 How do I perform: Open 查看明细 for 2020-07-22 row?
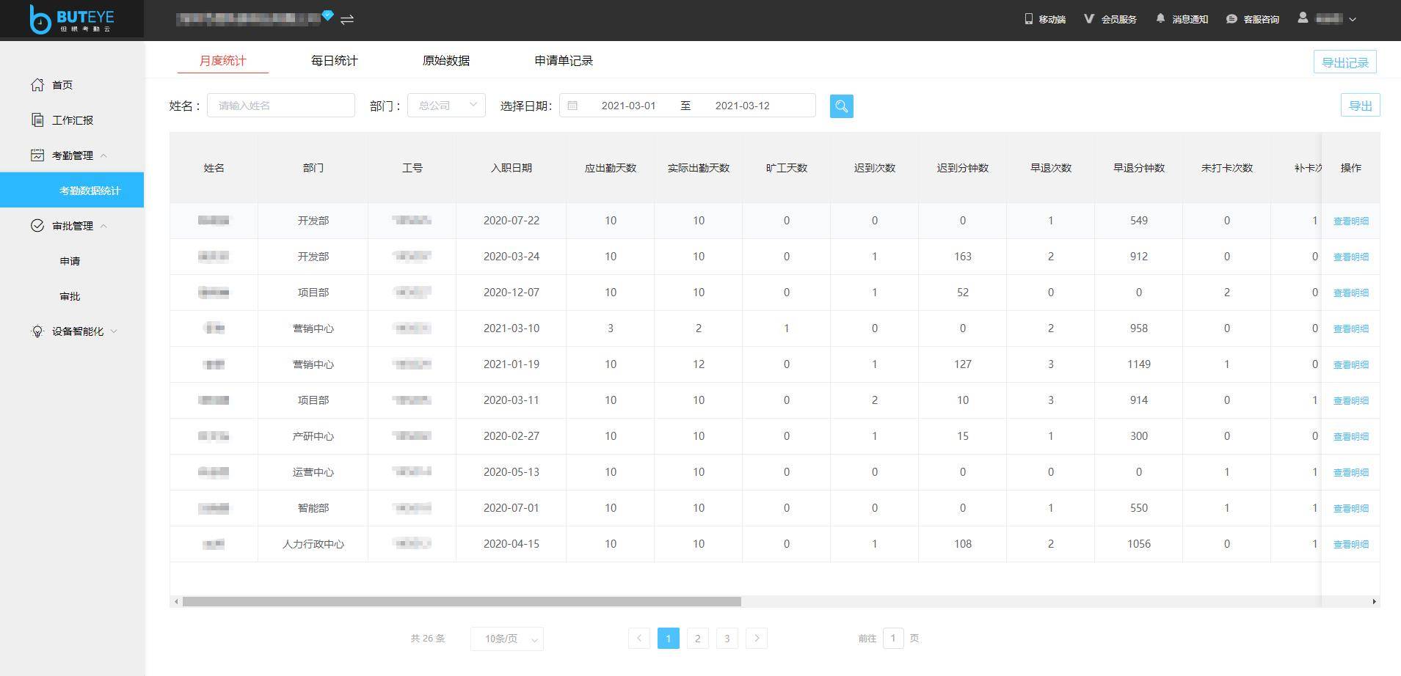pos(1350,221)
